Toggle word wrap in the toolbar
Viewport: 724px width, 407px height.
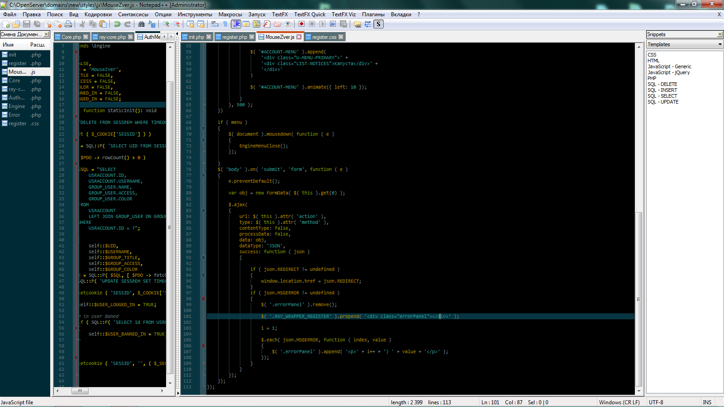215,24
